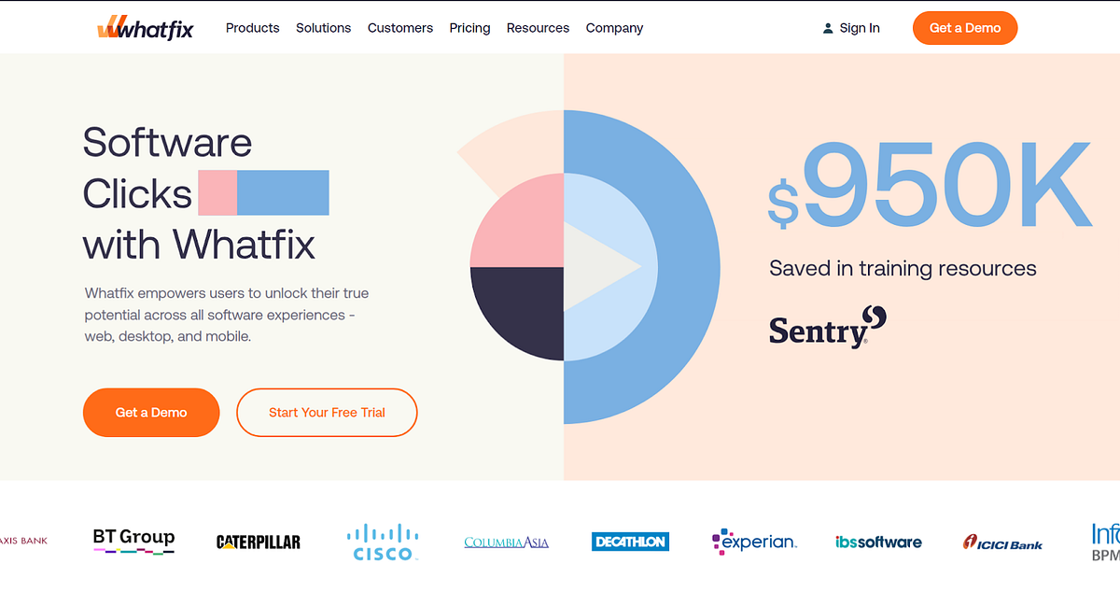The width and height of the screenshot is (1120, 592).
Task: Click the Sign In user icon
Action: click(828, 28)
